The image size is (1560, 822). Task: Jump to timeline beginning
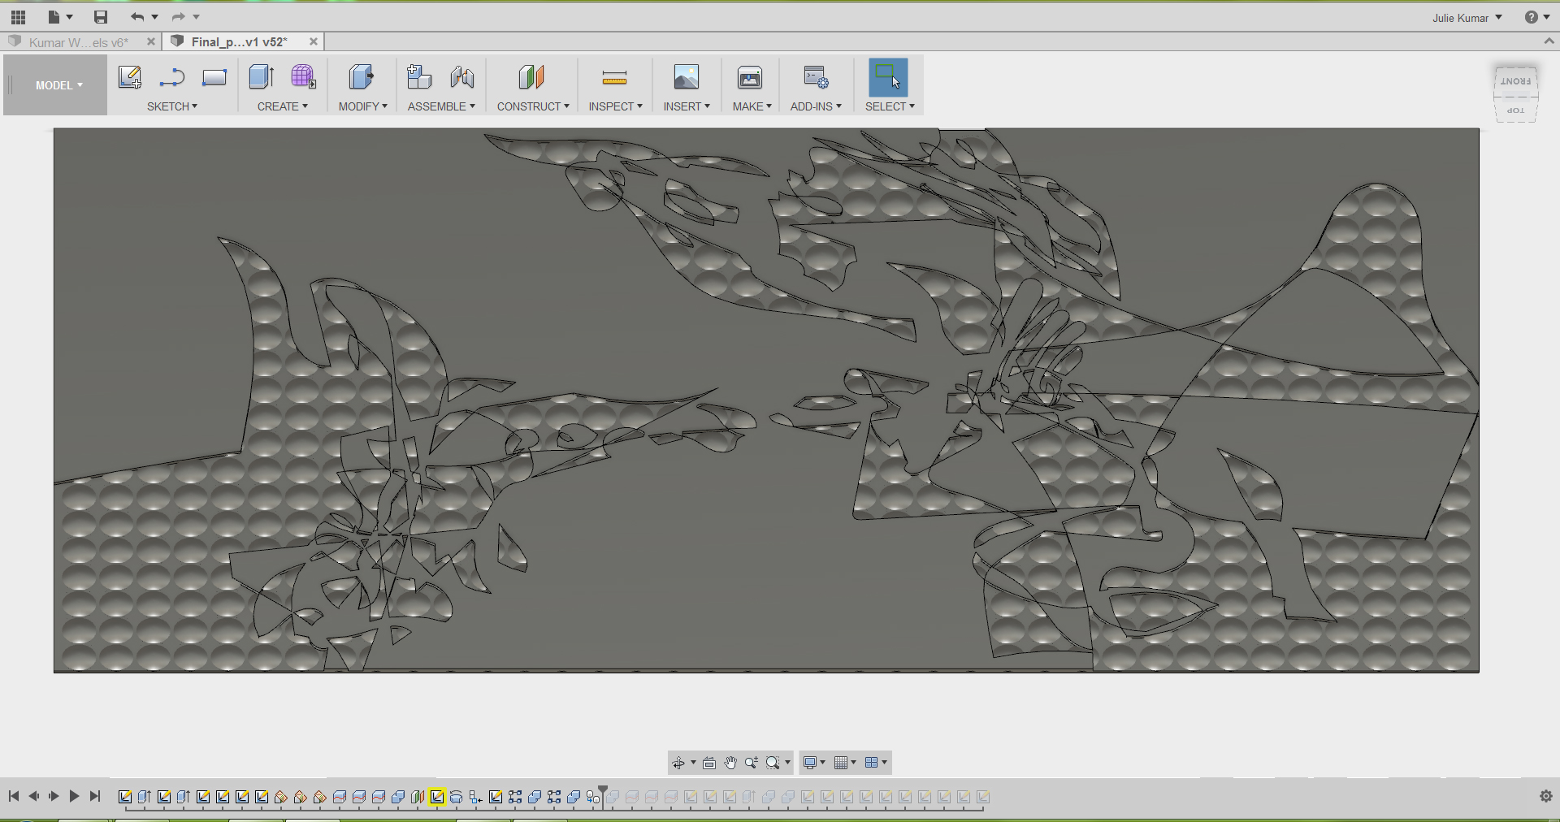pyautogui.click(x=14, y=797)
